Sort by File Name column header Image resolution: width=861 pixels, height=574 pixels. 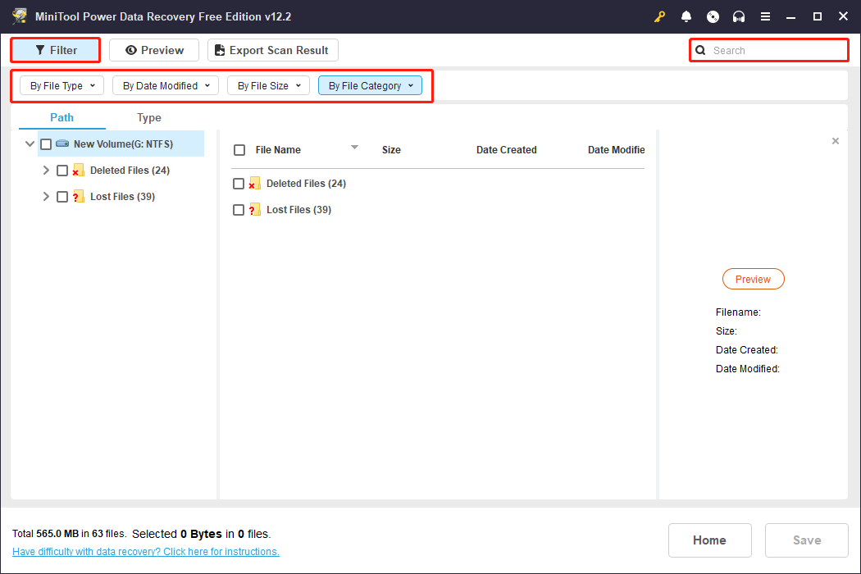tap(278, 150)
